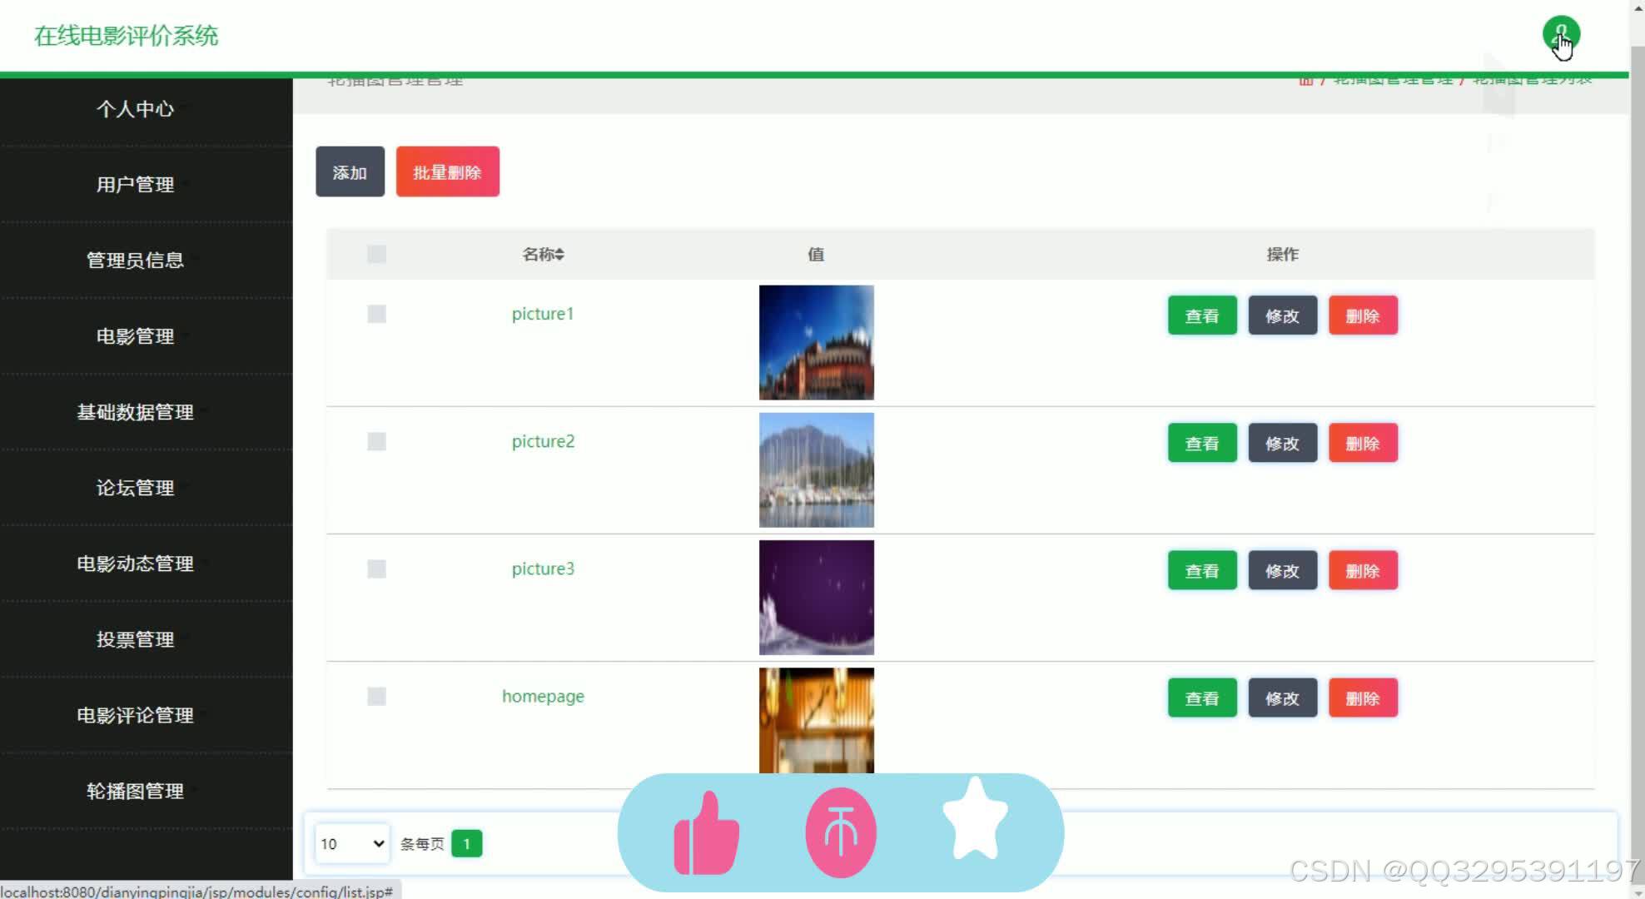The height and width of the screenshot is (899, 1645).
Task: Click 修改 for picture3
Action: pyautogui.click(x=1282, y=570)
